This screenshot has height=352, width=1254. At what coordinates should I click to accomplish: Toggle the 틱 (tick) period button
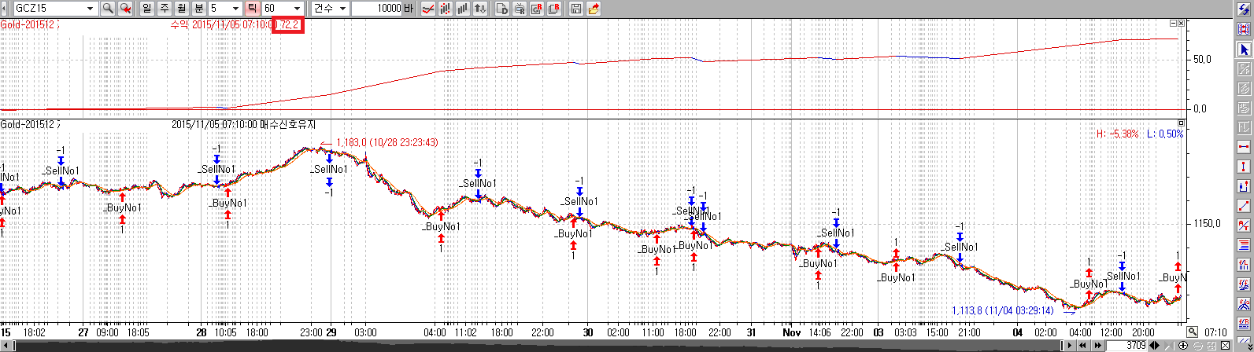tap(252, 9)
